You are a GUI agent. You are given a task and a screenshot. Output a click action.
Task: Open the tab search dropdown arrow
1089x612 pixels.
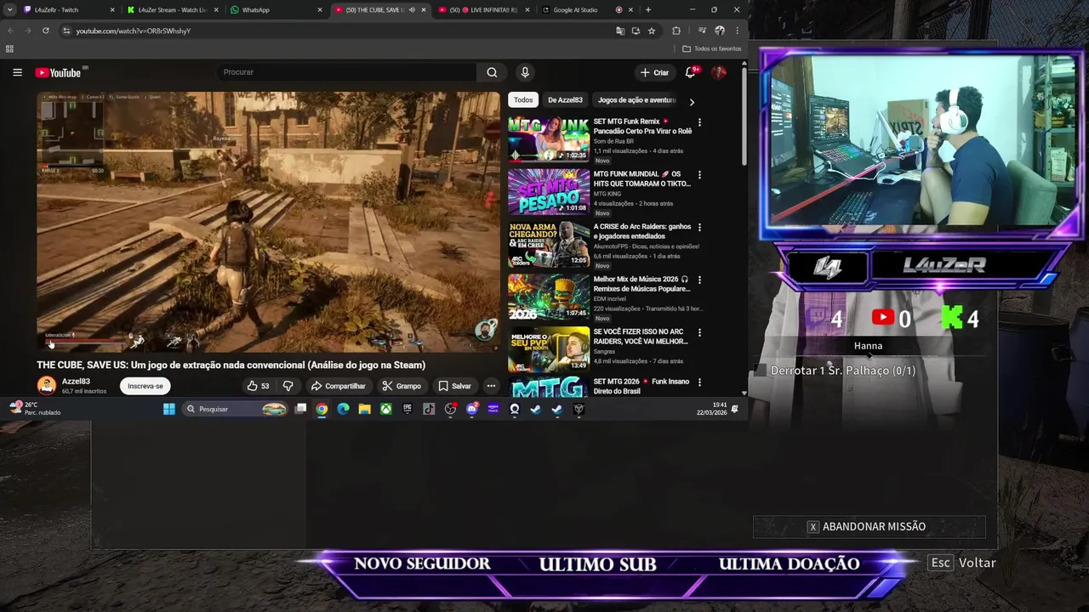9,10
